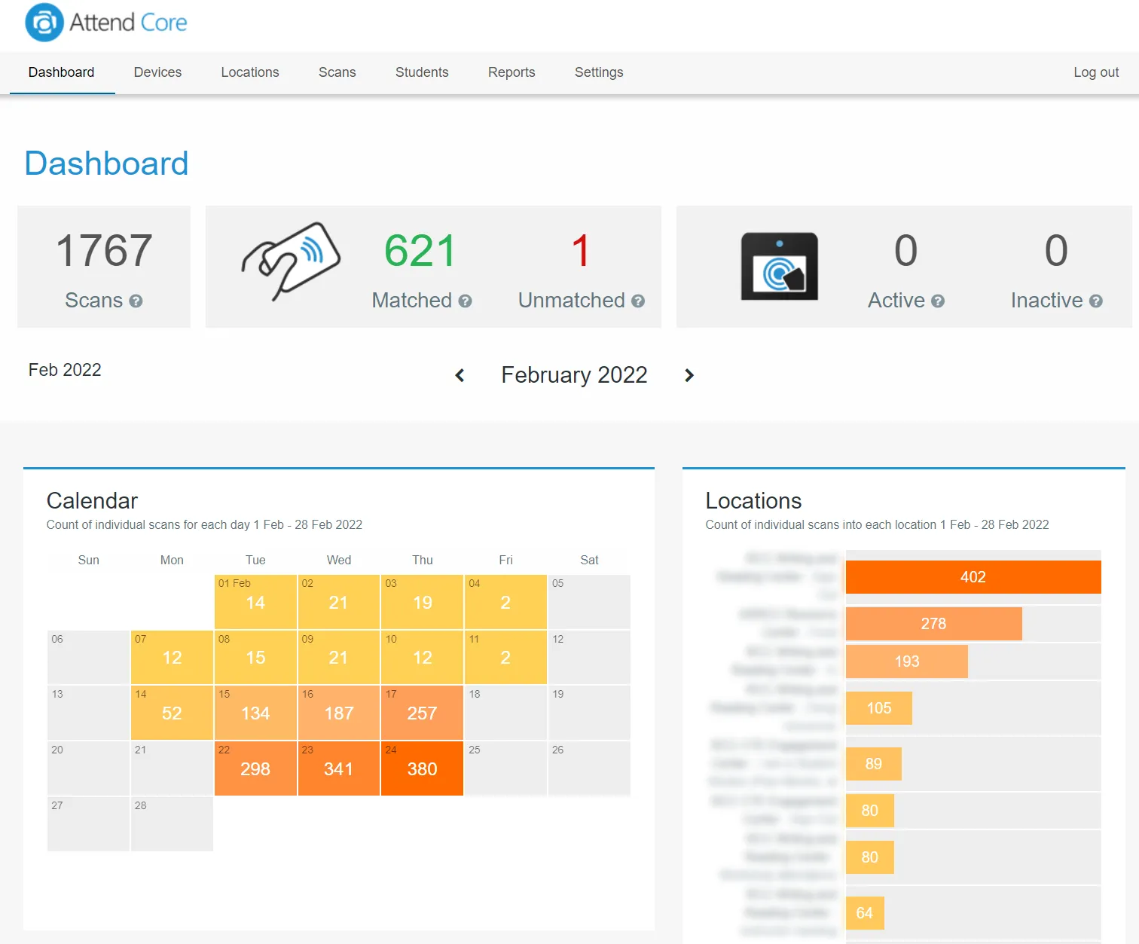
Task: Click the Log out link
Action: (x=1096, y=72)
